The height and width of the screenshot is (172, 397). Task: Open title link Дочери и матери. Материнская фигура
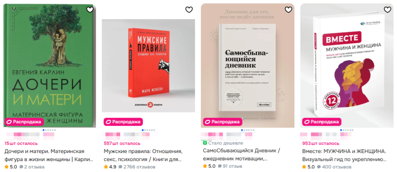(48, 155)
